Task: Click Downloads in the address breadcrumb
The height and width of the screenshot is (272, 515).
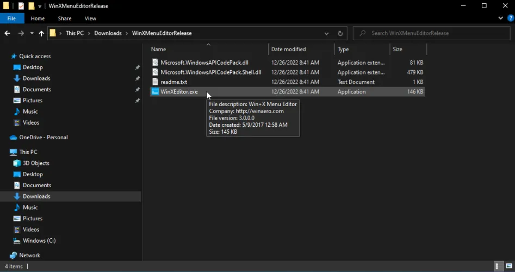Action: [108, 33]
